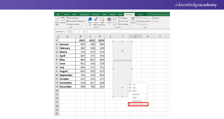The image size is (224, 119).
Task: Click the insert function fx icon
Action: (84, 31)
